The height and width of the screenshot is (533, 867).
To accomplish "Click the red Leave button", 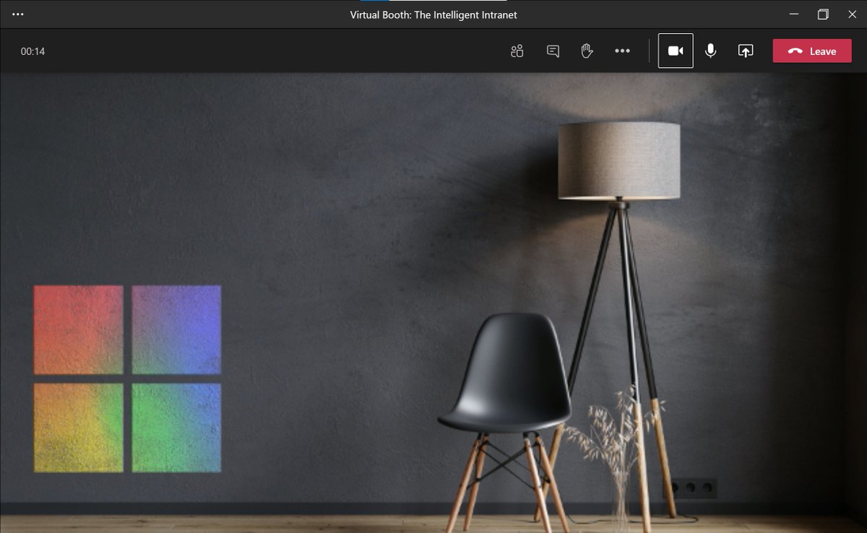I will click(x=811, y=51).
